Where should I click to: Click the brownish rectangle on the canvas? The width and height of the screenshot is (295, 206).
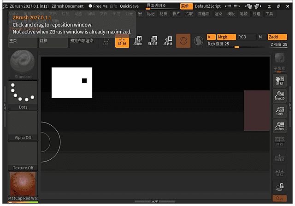257,111
